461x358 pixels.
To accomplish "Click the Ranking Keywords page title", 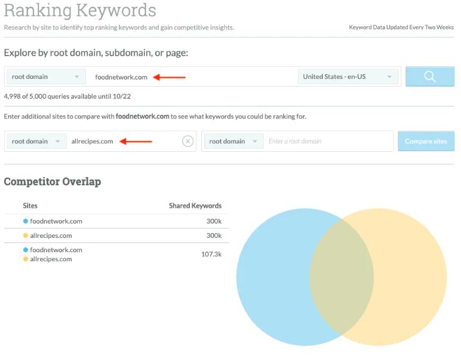I will [80, 10].
